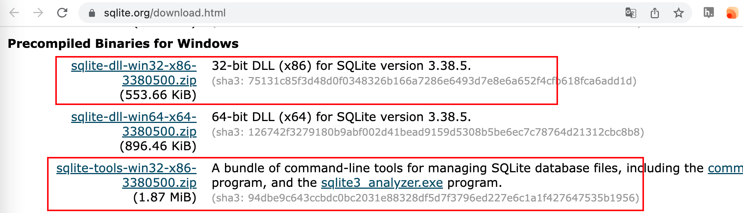This screenshot has width=743, height=213.
Task: Click the sqlite-tools sha3 hash text
Action: click(425, 198)
